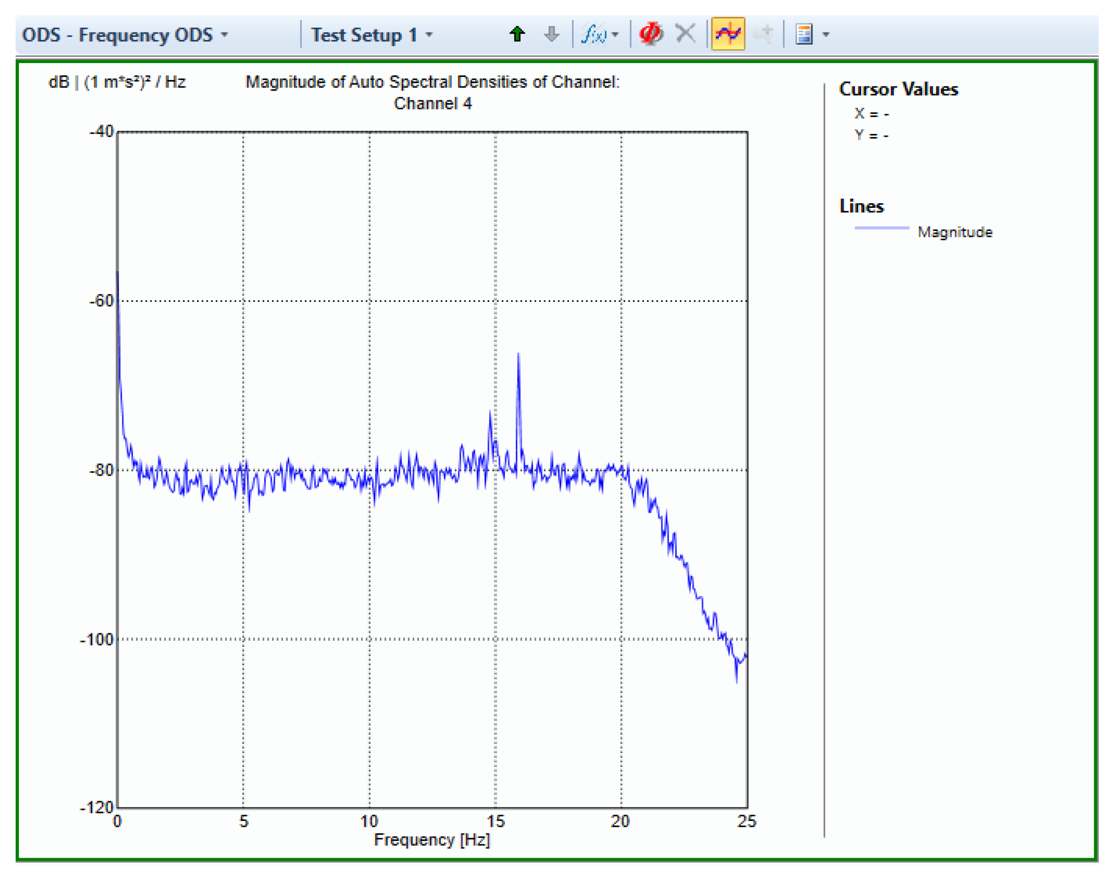Screen dimensions: 1113x877
Task: Select the Magnitude legend label
Action: pyautogui.click(x=955, y=232)
